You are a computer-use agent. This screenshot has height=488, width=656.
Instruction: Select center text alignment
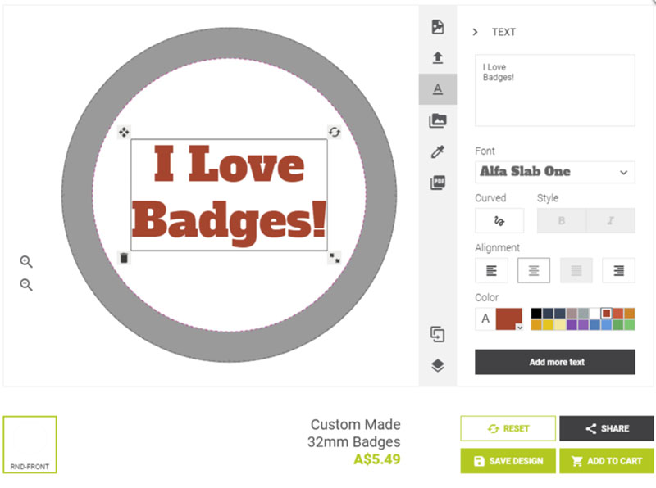[x=534, y=270]
